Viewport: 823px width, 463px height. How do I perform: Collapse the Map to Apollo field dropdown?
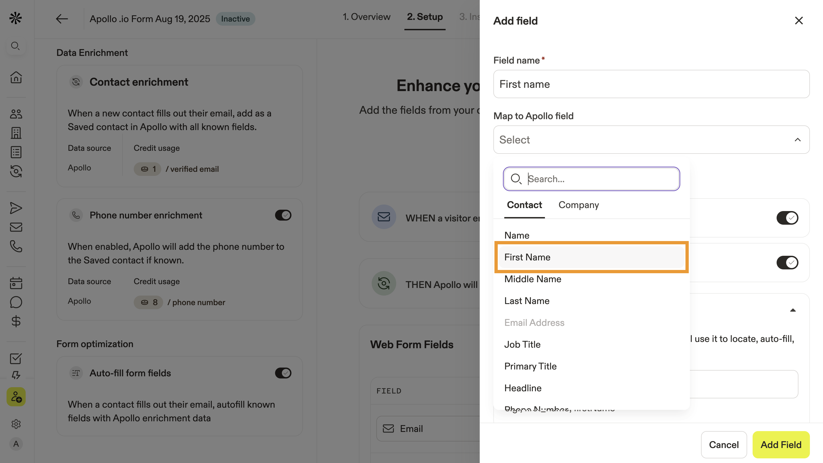pos(797,140)
